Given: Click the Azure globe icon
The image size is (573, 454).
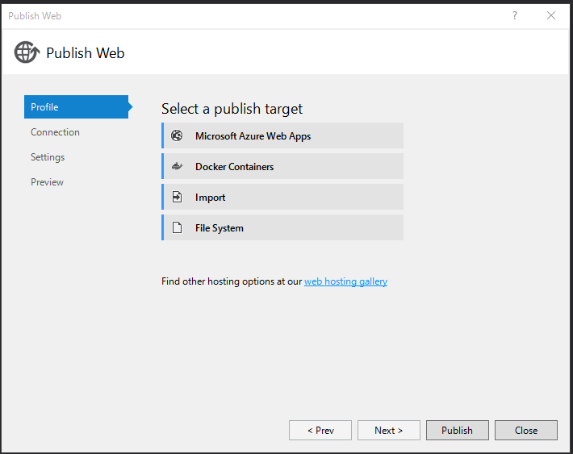Looking at the screenshot, I should (x=178, y=135).
